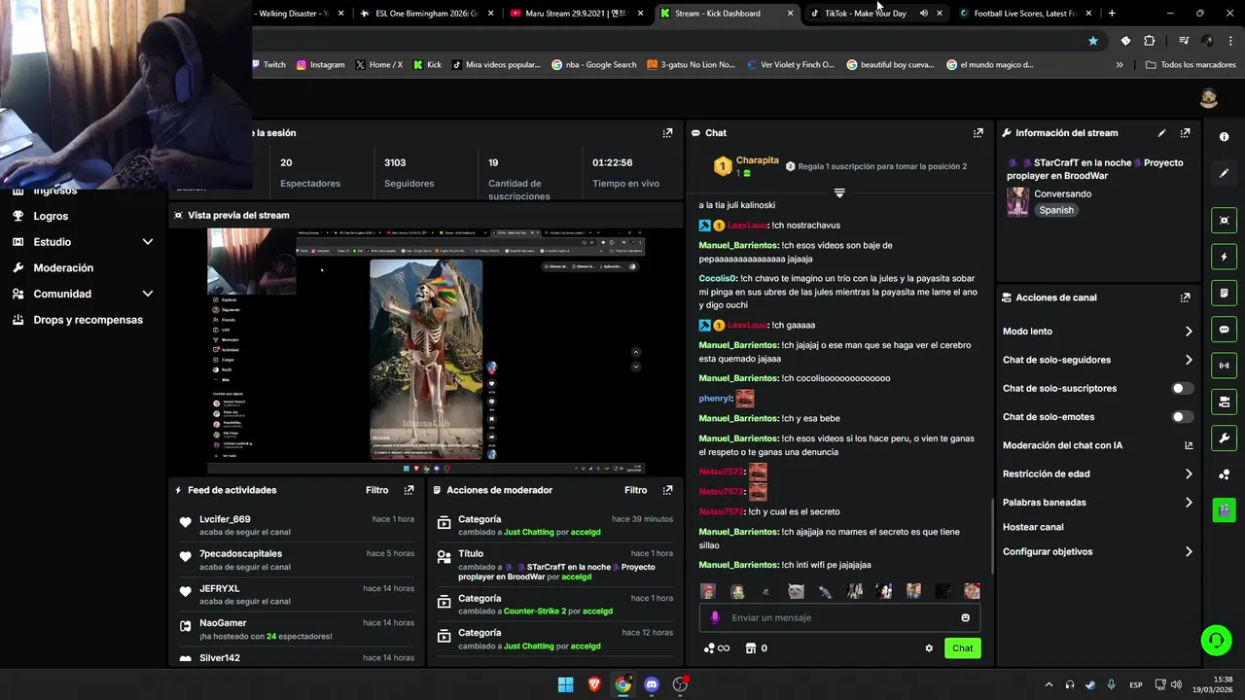Show more bookmarks chevron

[1120, 65]
